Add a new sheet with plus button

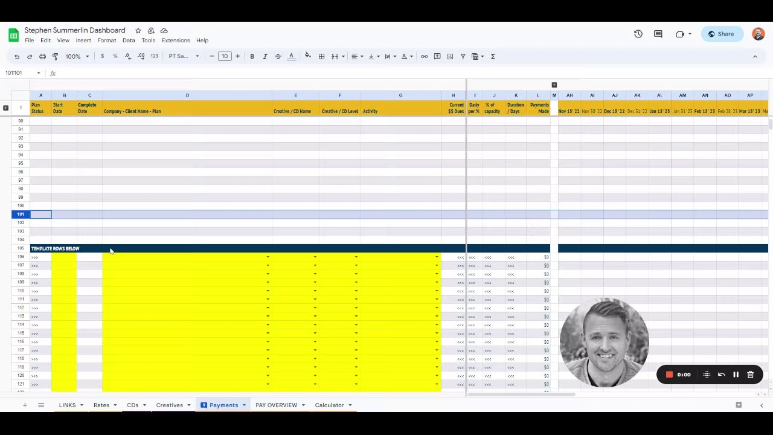pos(25,405)
